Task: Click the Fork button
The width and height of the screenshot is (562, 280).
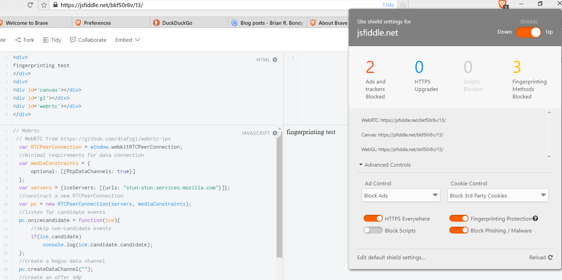Action: (x=24, y=40)
